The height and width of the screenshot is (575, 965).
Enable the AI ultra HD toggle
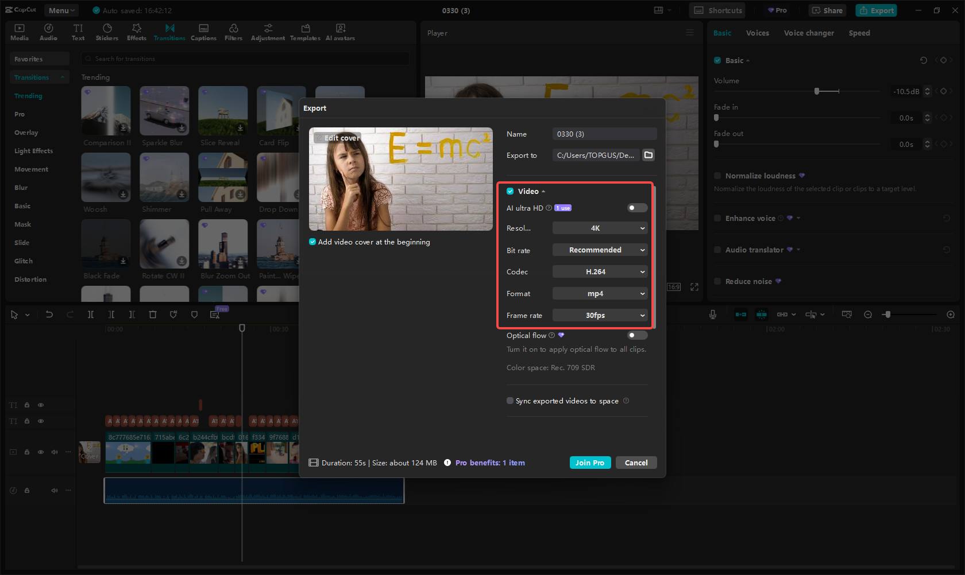tap(637, 208)
